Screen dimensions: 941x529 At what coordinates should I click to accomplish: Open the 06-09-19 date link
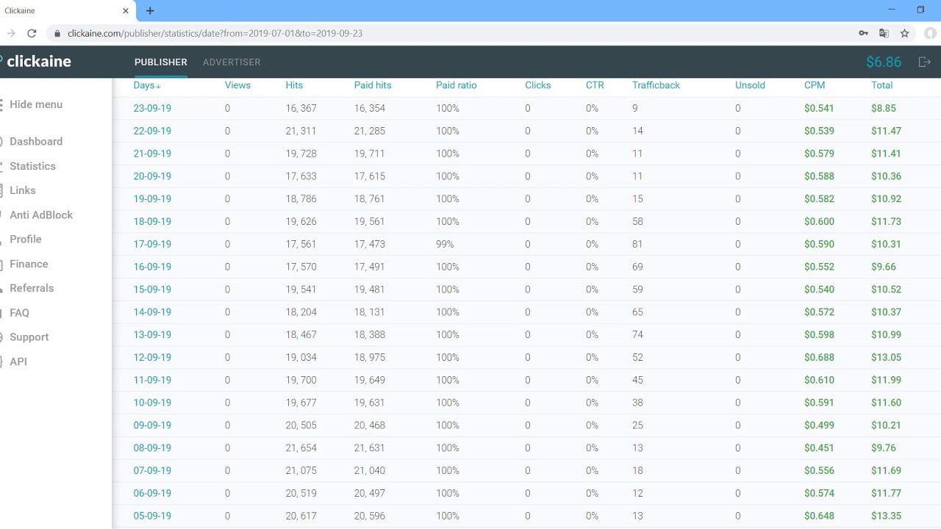click(x=152, y=493)
